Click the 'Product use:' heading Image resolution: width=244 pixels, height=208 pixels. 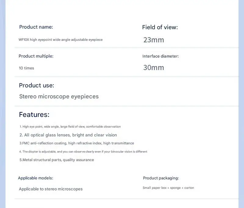click(37, 86)
